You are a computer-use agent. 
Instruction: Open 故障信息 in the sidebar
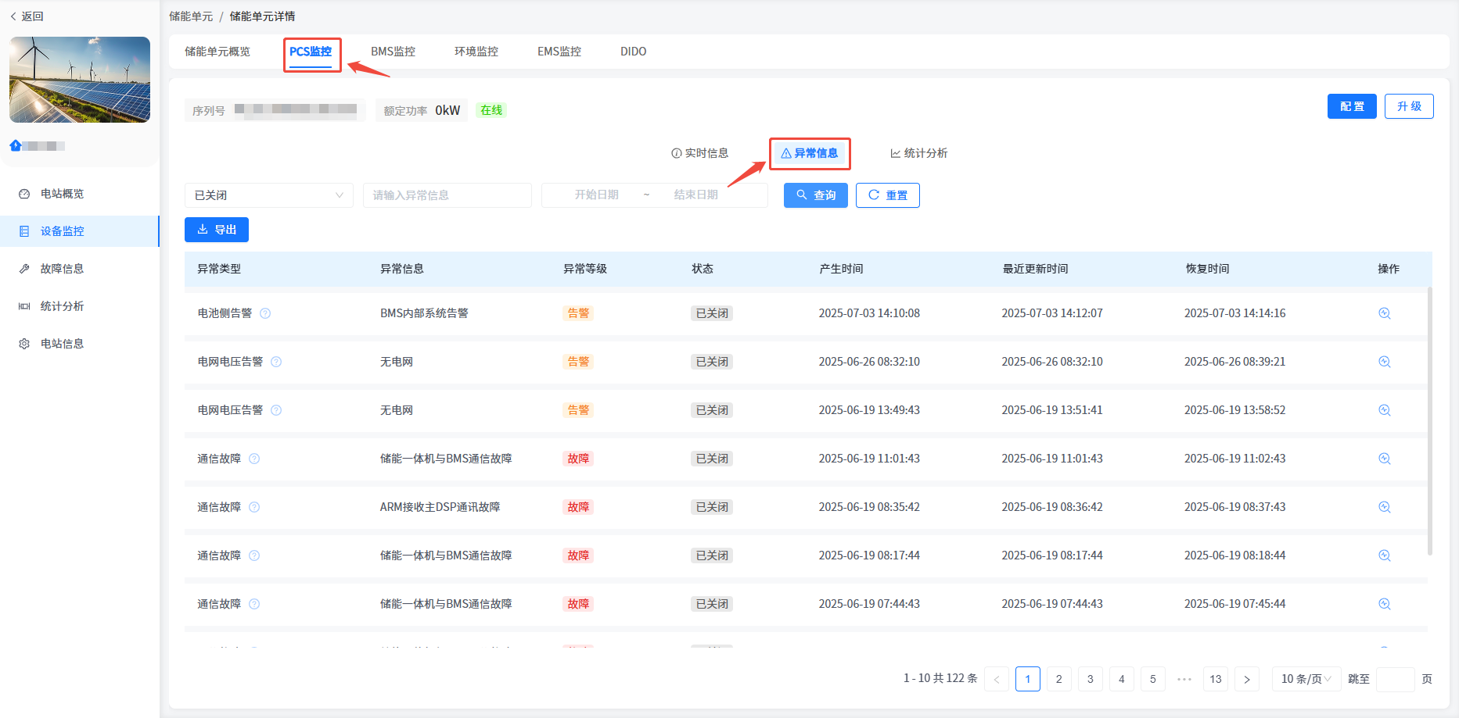tap(62, 269)
